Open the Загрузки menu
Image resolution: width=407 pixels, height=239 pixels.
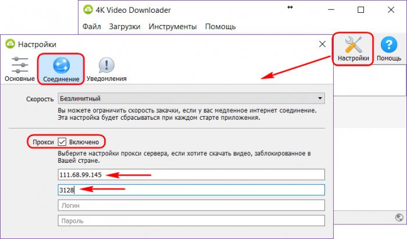click(x=124, y=27)
